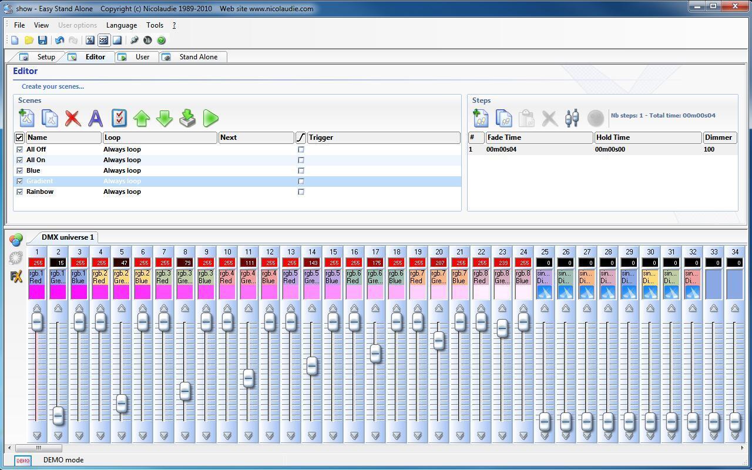
Task: Click the up arrow on channel 2
Action: click(x=58, y=308)
